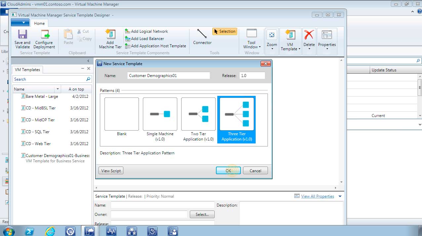Viewport: 422px width, 236px height.
Task: Collapse the left pane with the chevron
Action: click(x=88, y=61)
